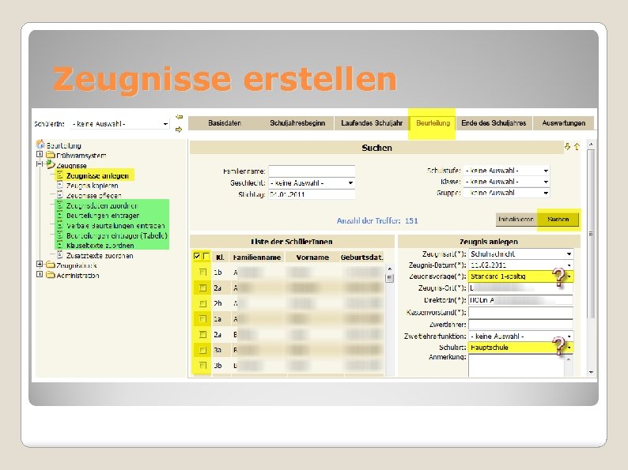This screenshot has height=470, width=628.
Task: Open the SchülerIn dropdown
Action: pos(165,124)
